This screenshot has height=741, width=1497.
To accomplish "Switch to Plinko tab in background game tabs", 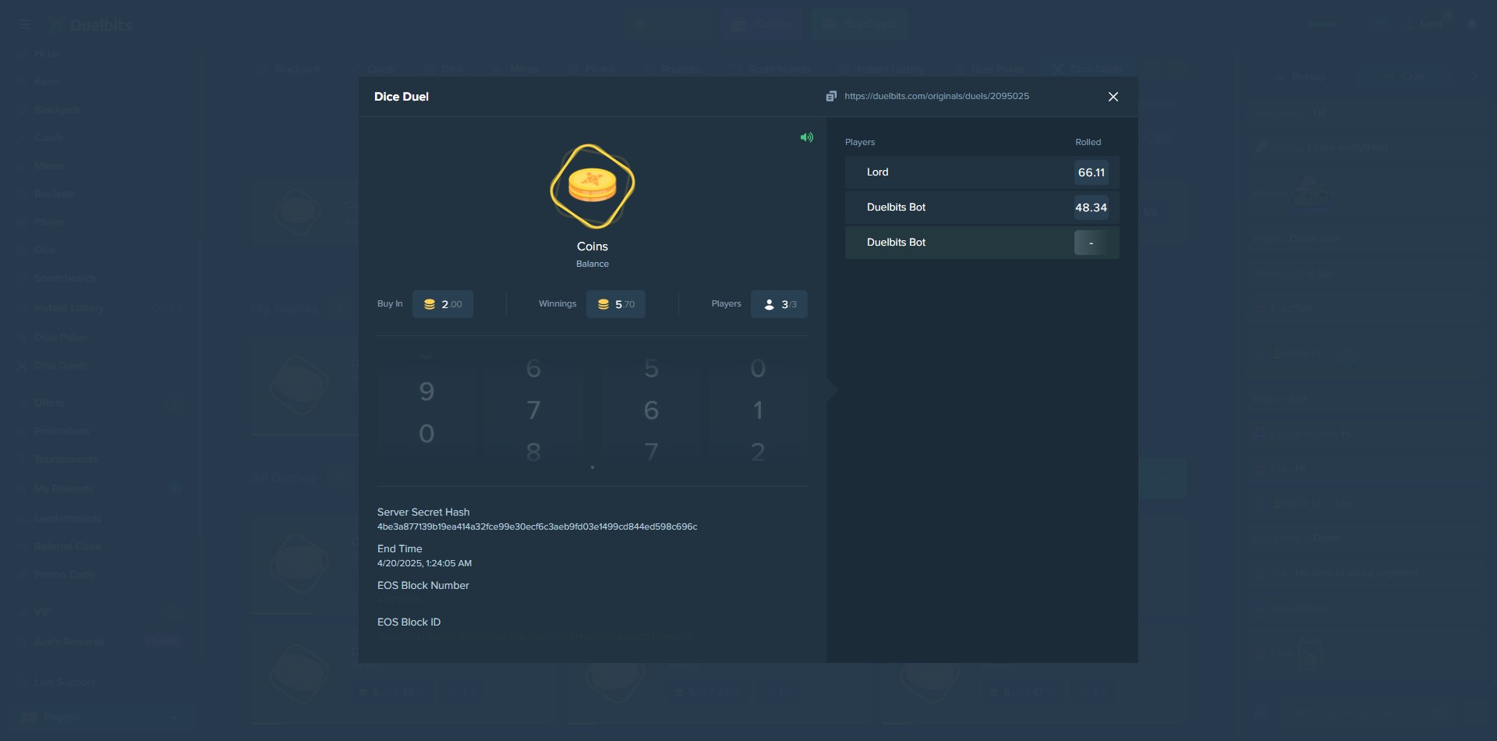I will [593, 69].
